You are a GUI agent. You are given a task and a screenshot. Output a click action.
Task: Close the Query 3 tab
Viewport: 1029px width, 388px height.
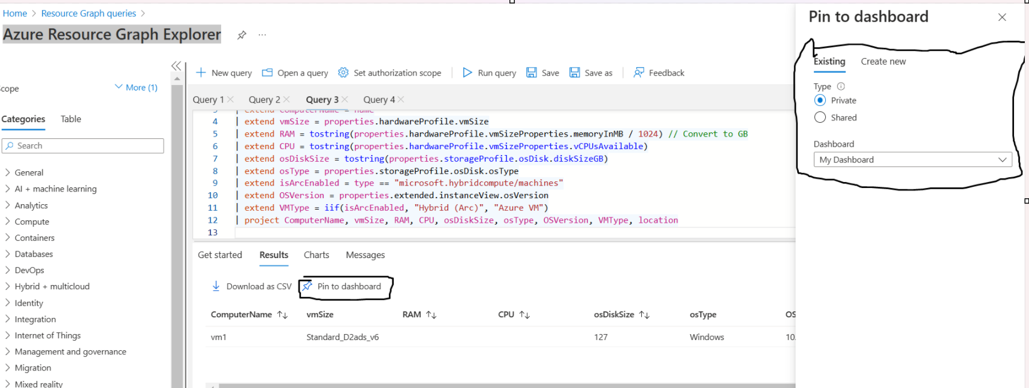click(x=345, y=99)
